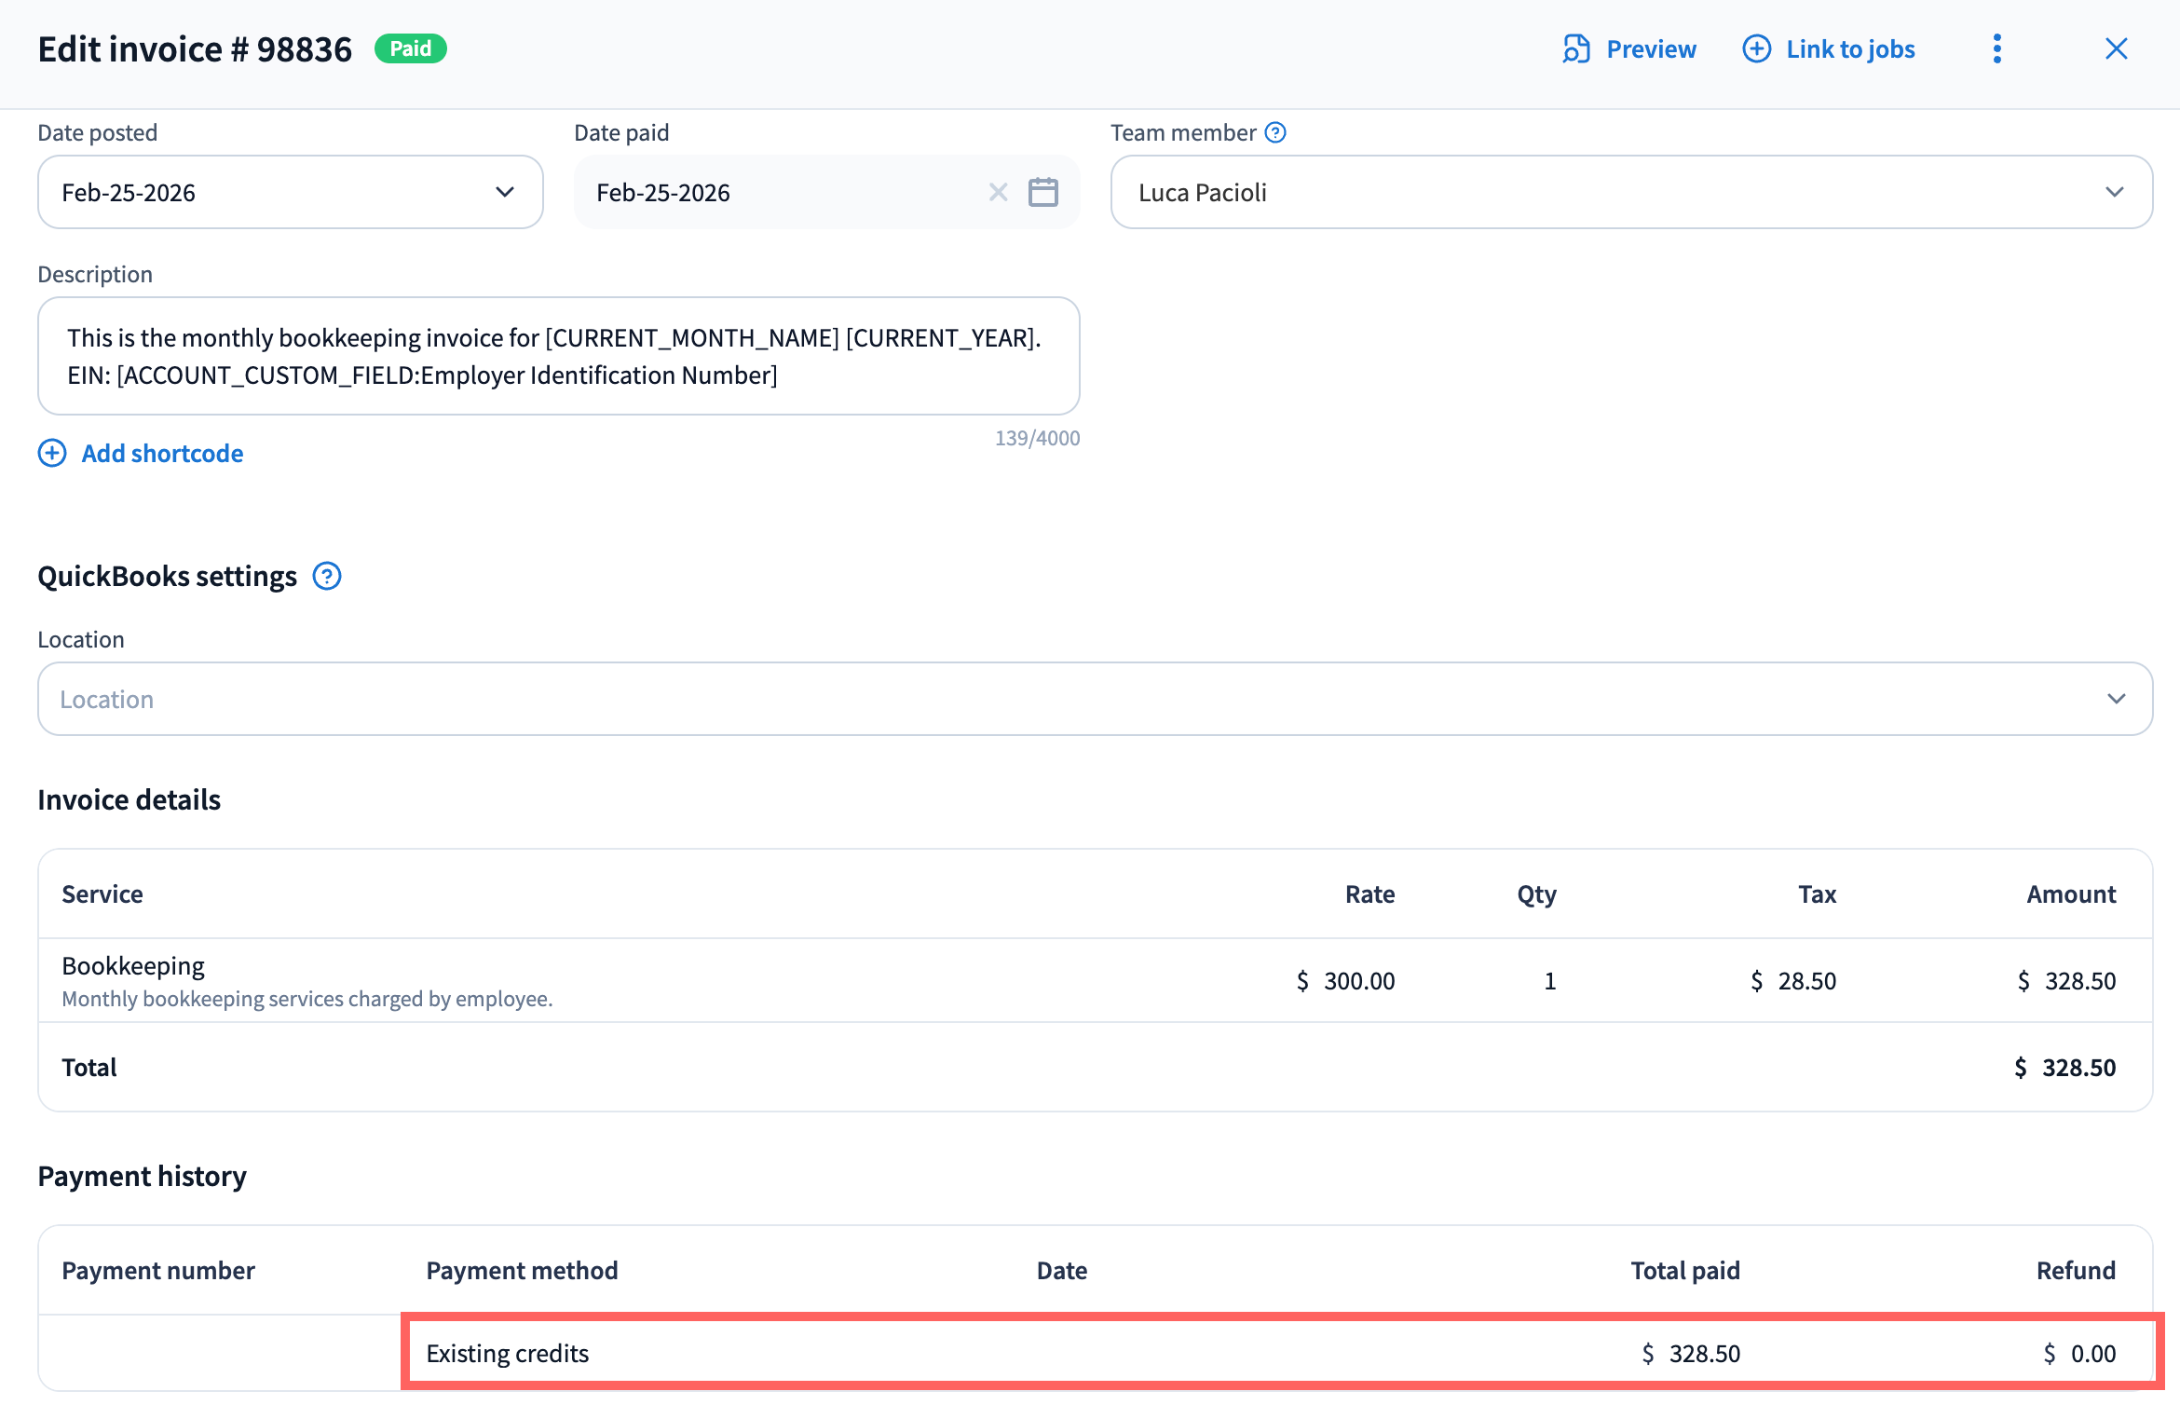Open the Date paid calendar picker
2180x1405 pixels.
[1042, 192]
